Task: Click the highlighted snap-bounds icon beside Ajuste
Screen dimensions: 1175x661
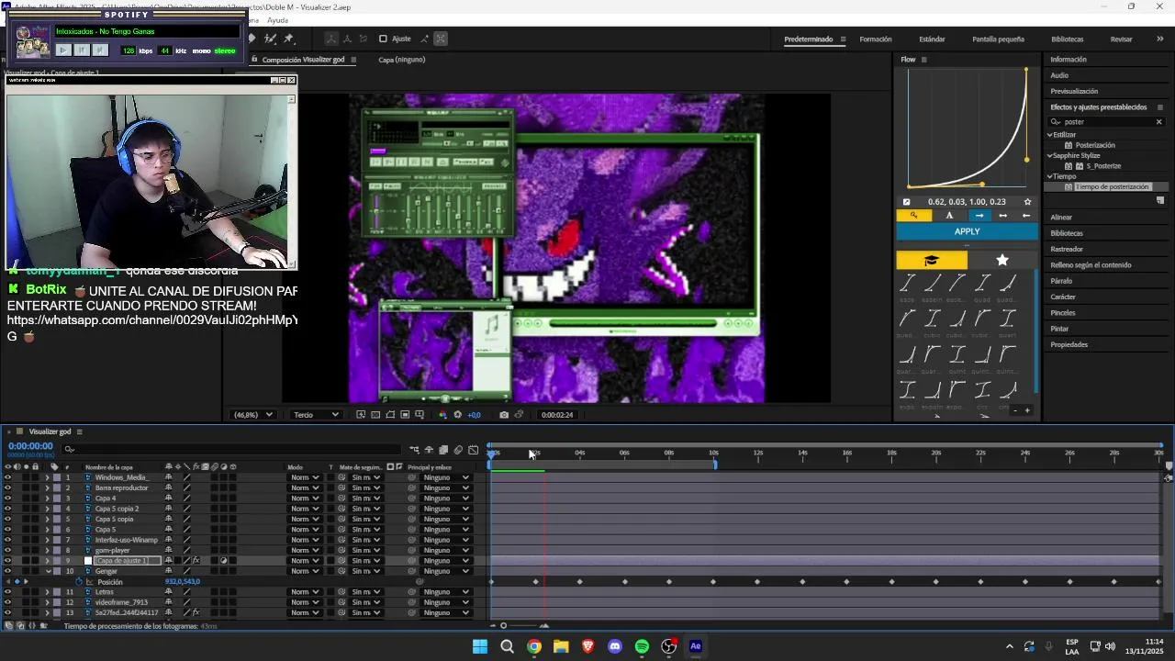Action: pyautogui.click(x=441, y=39)
